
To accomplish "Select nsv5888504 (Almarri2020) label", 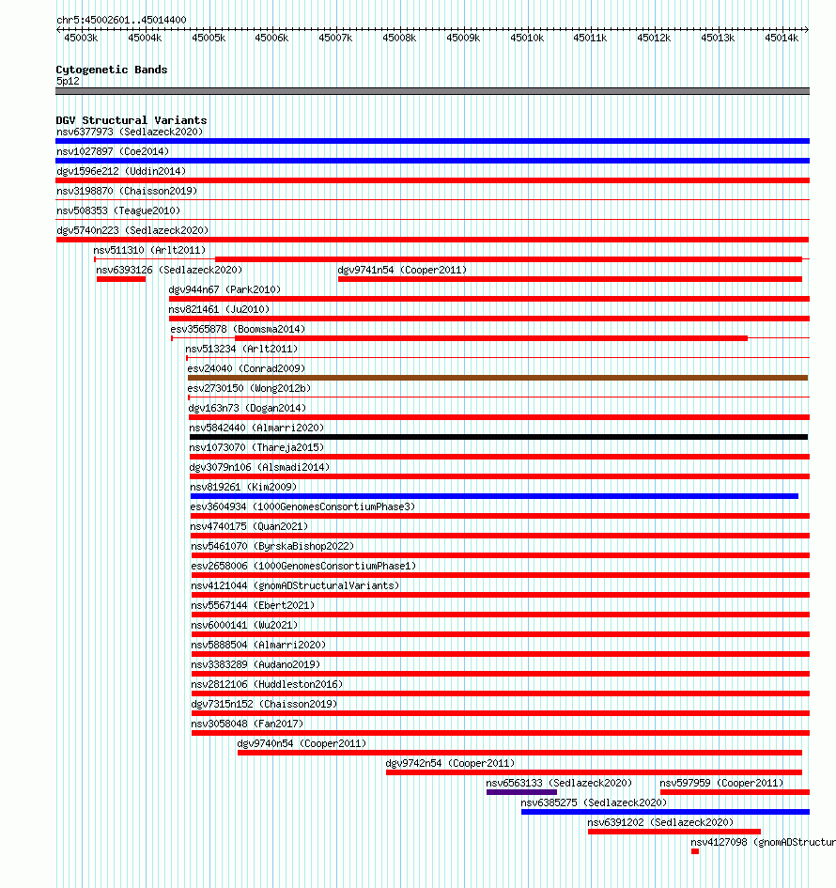I will tap(258, 646).
